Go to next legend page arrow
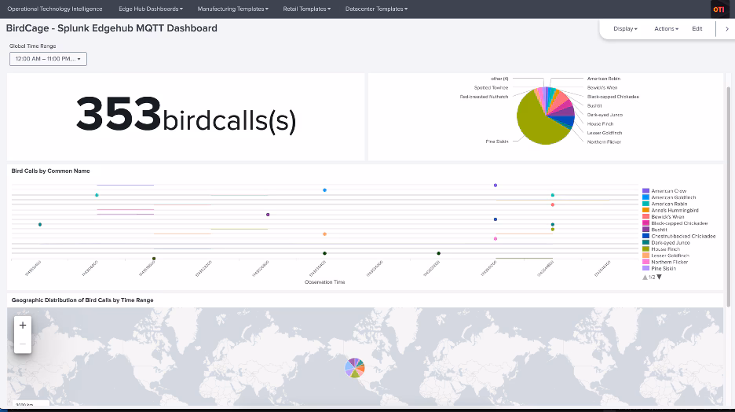The height and width of the screenshot is (412, 735). pos(659,277)
